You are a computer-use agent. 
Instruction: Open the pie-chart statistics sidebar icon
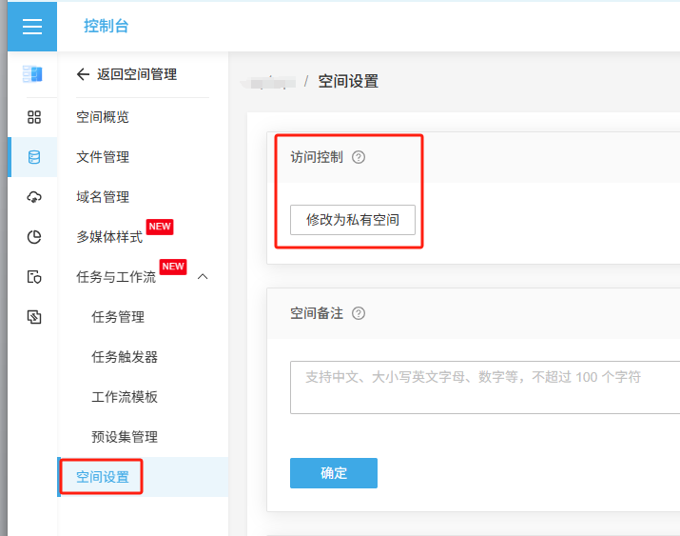[34, 237]
